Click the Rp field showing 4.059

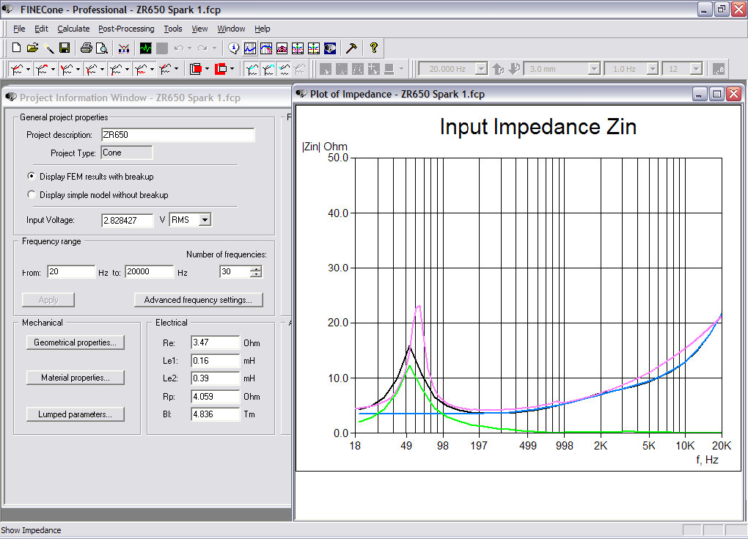click(x=215, y=397)
